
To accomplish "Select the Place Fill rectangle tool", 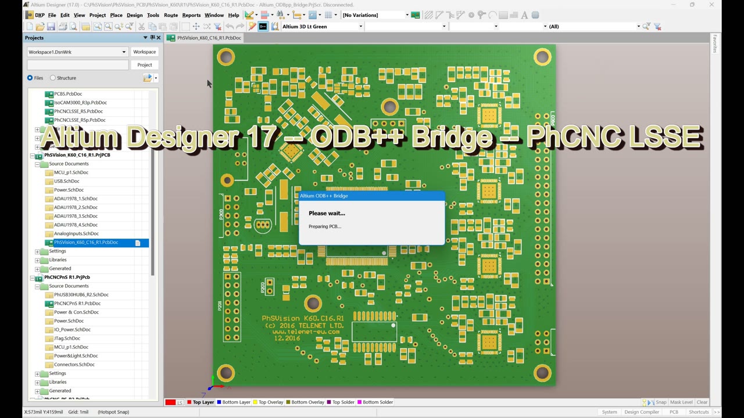I will [x=503, y=15].
